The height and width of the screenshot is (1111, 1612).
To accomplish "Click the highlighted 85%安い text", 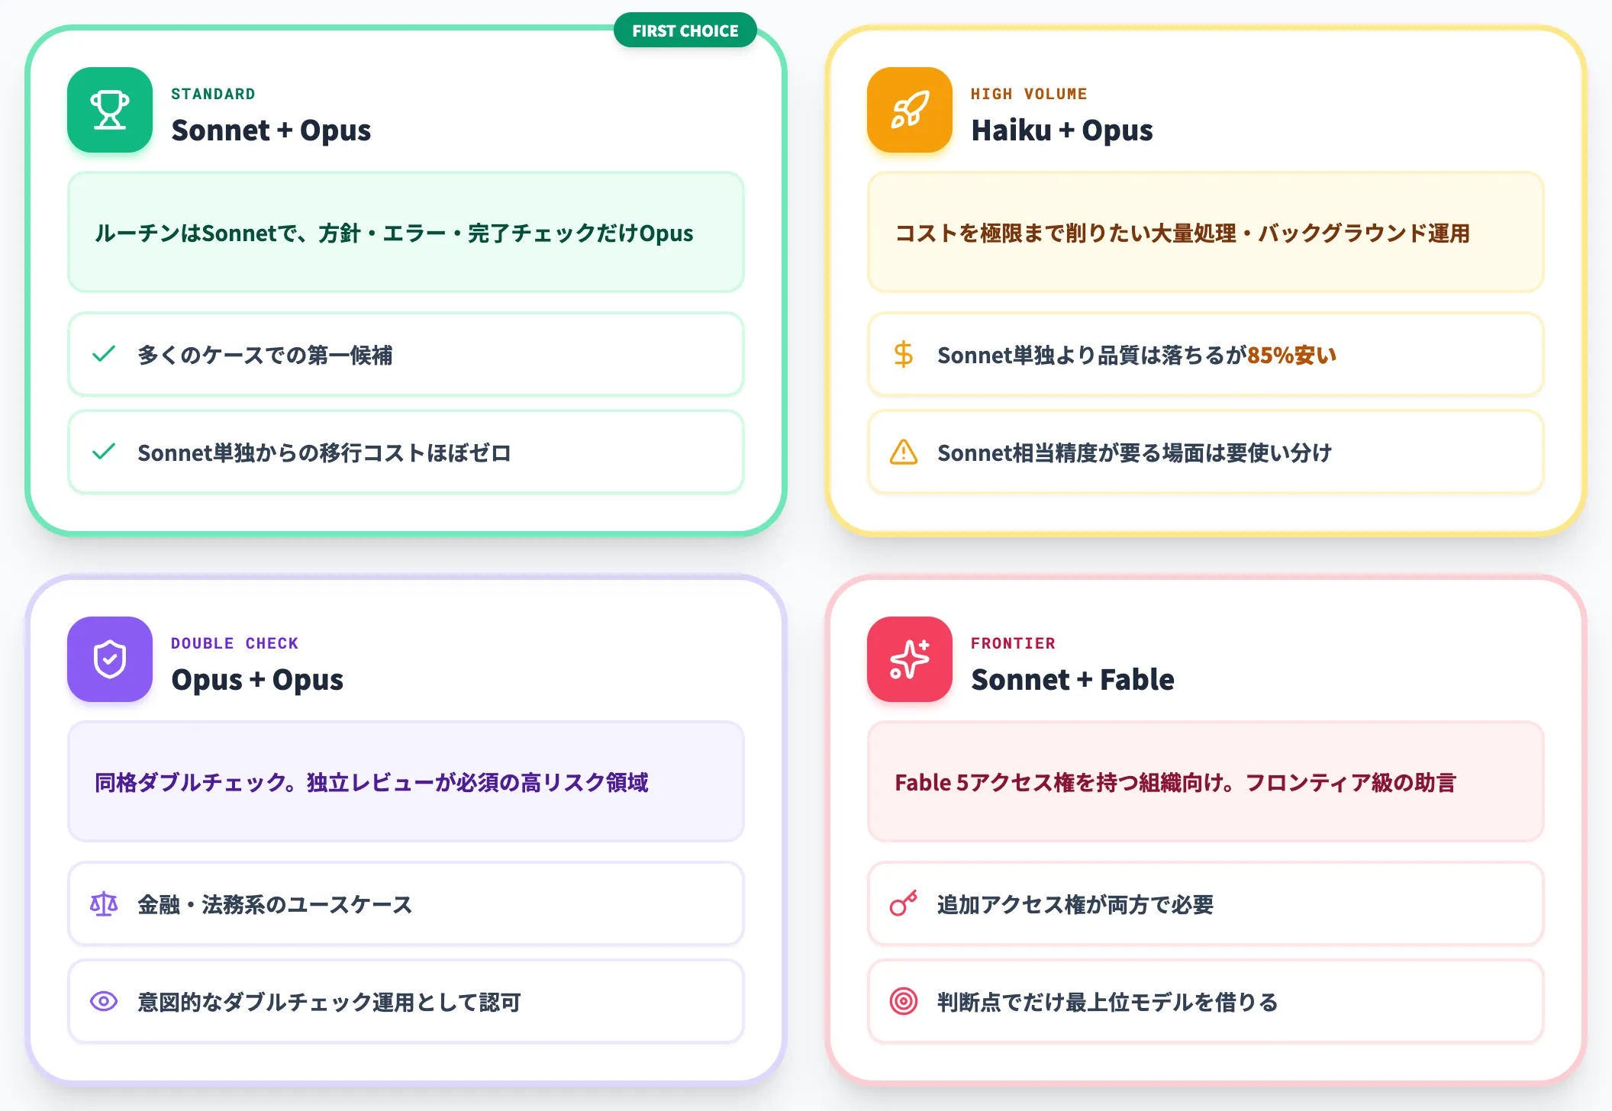I will click(1291, 355).
